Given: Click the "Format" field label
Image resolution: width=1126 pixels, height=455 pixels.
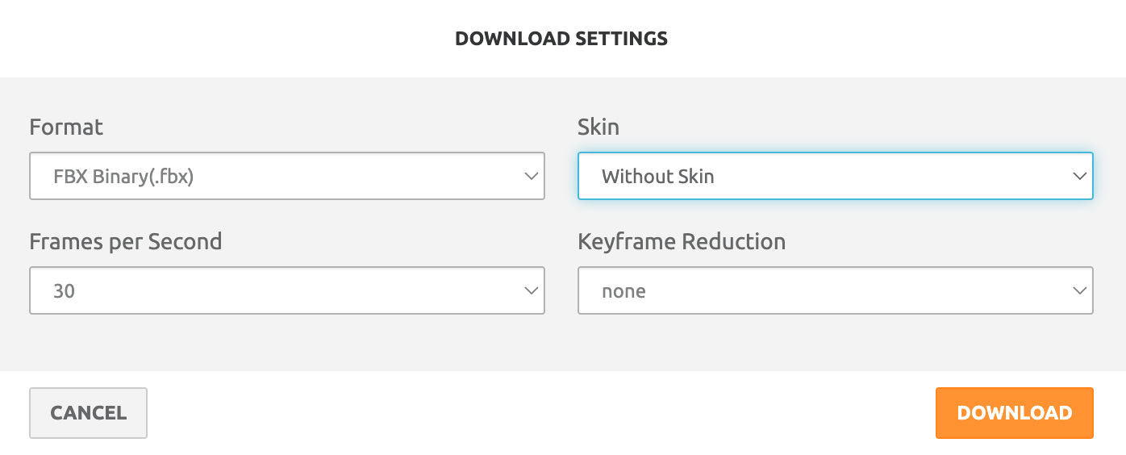Looking at the screenshot, I should (66, 127).
